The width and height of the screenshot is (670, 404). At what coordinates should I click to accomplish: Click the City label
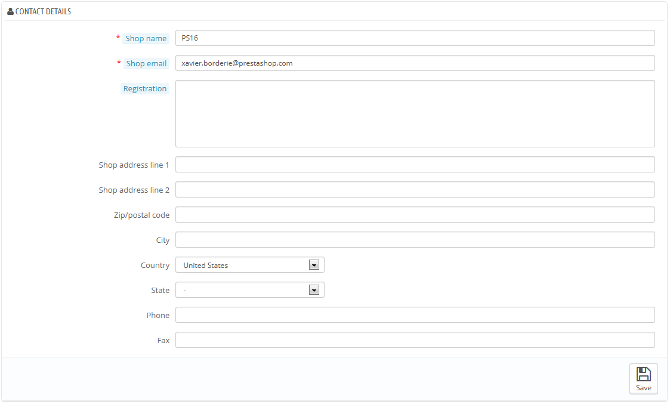[163, 240]
